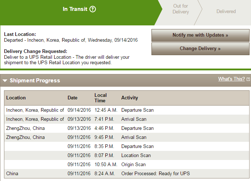The image size is (251, 181).
Task: Select the ZhengZhou 4:46 P.M. Departure Scan row
Action: (127, 128)
